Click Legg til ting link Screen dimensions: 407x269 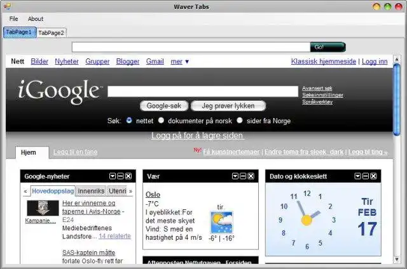(368, 152)
